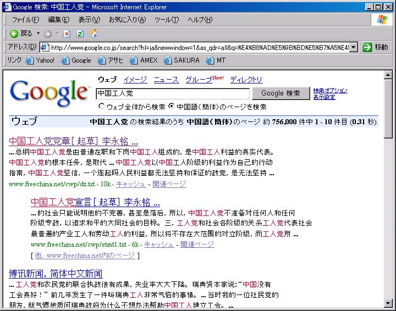Open the SAKURA links bar bookmark
This screenshot has height=311, width=396.
tap(181, 60)
